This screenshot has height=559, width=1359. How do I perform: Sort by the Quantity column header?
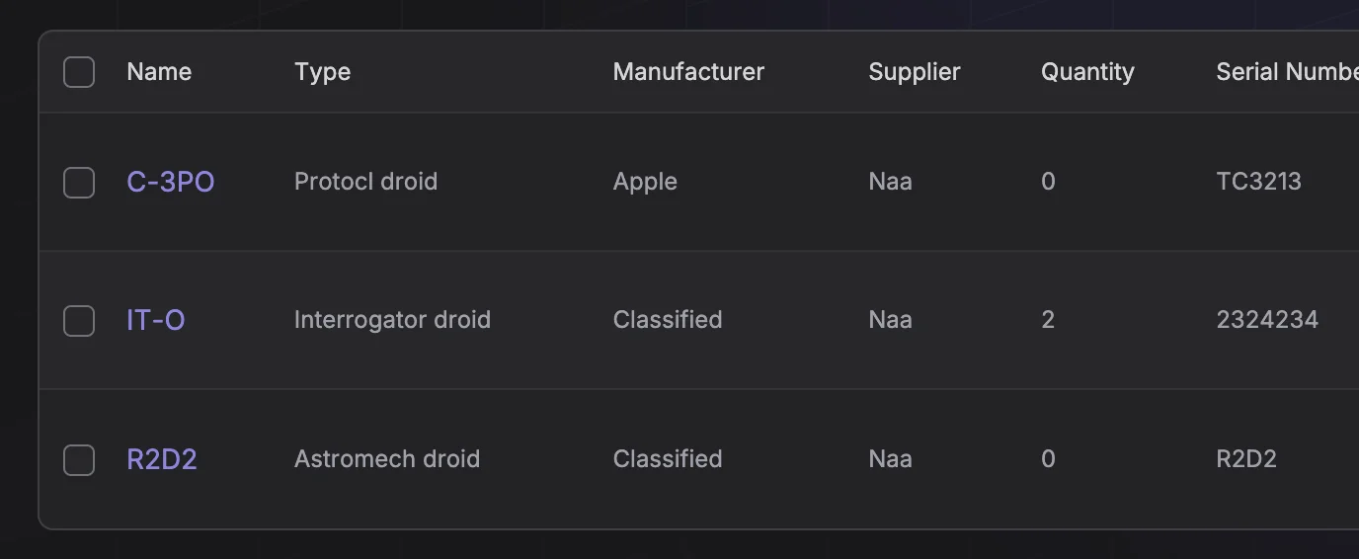[1087, 72]
